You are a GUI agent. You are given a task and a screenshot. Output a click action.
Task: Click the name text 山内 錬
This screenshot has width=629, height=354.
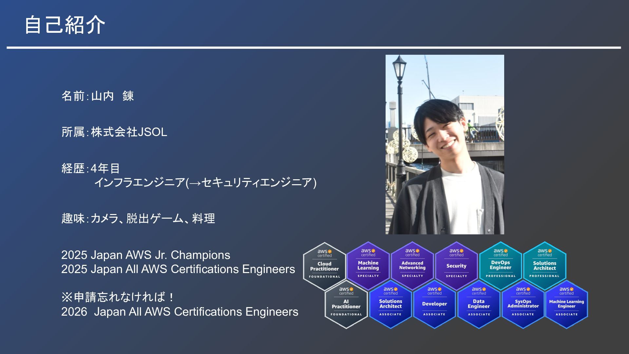coord(112,96)
